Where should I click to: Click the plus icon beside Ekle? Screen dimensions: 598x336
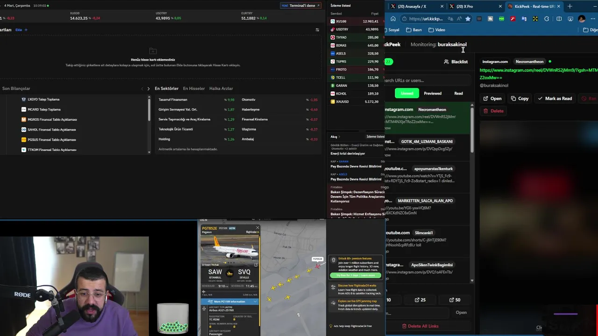(26, 30)
